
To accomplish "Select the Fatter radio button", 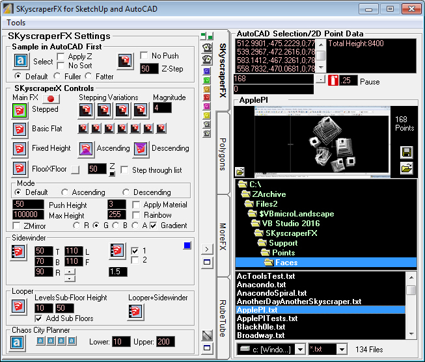I will point(89,76).
